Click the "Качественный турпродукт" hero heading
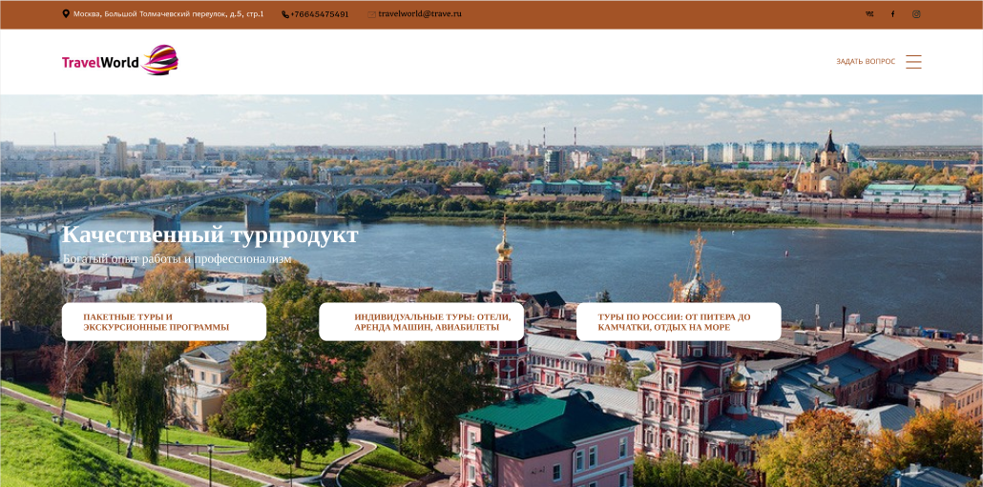 (210, 234)
